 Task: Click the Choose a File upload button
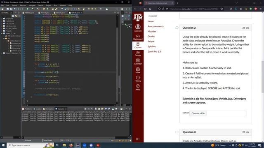(x=198, y=113)
